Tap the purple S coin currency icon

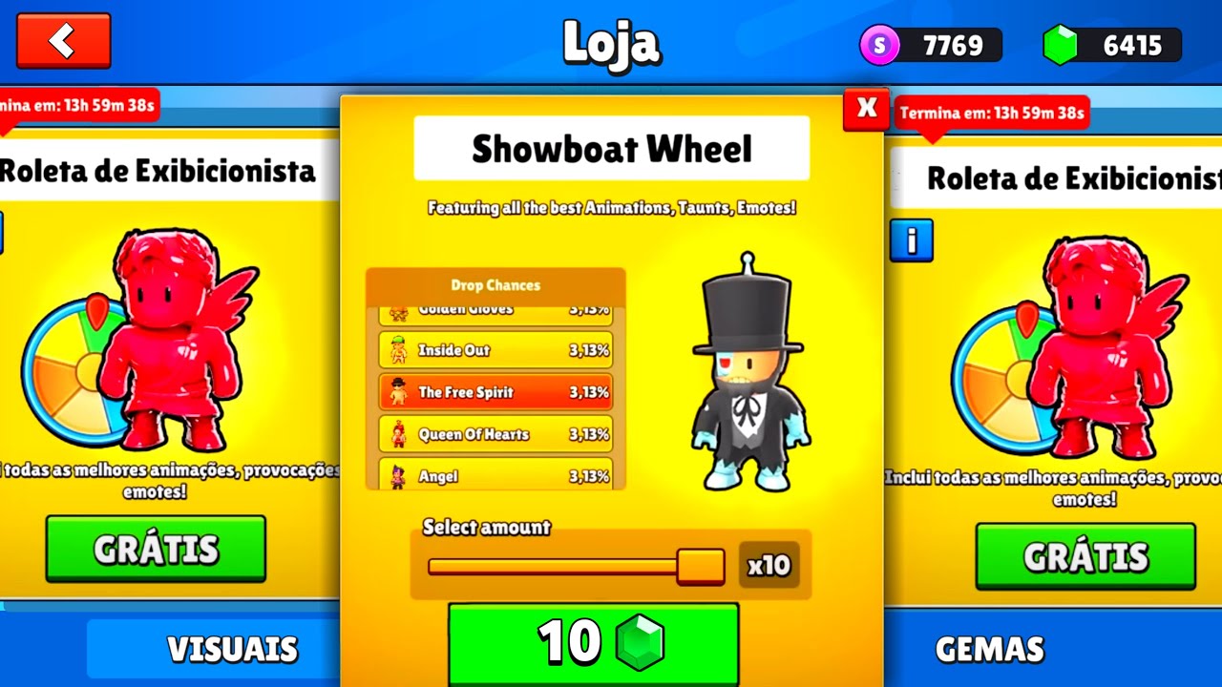click(879, 45)
